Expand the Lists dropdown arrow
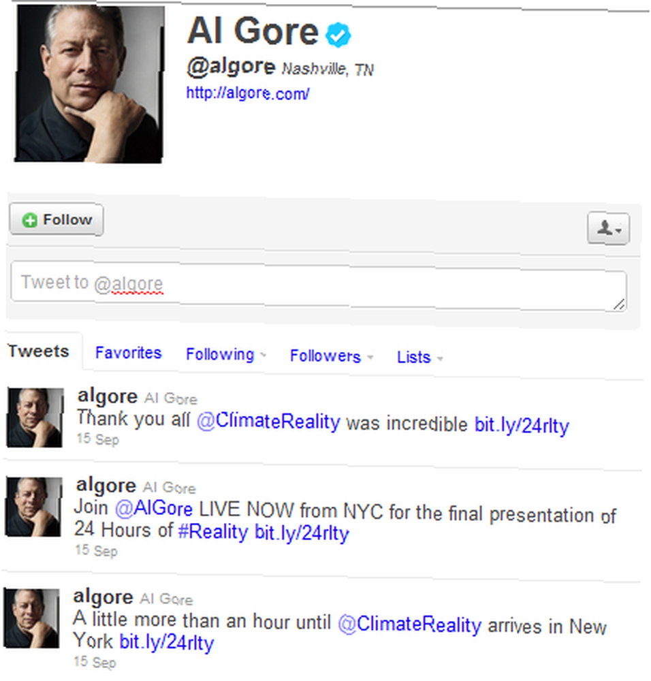This screenshot has height=681, width=651. click(x=440, y=359)
